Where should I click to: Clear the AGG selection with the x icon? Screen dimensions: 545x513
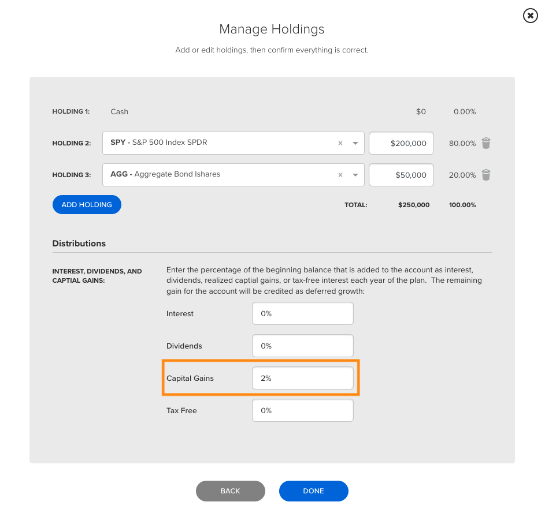pos(340,175)
